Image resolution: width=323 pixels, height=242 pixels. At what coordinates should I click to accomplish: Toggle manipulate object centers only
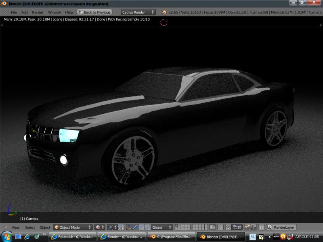(x=121, y=227)
